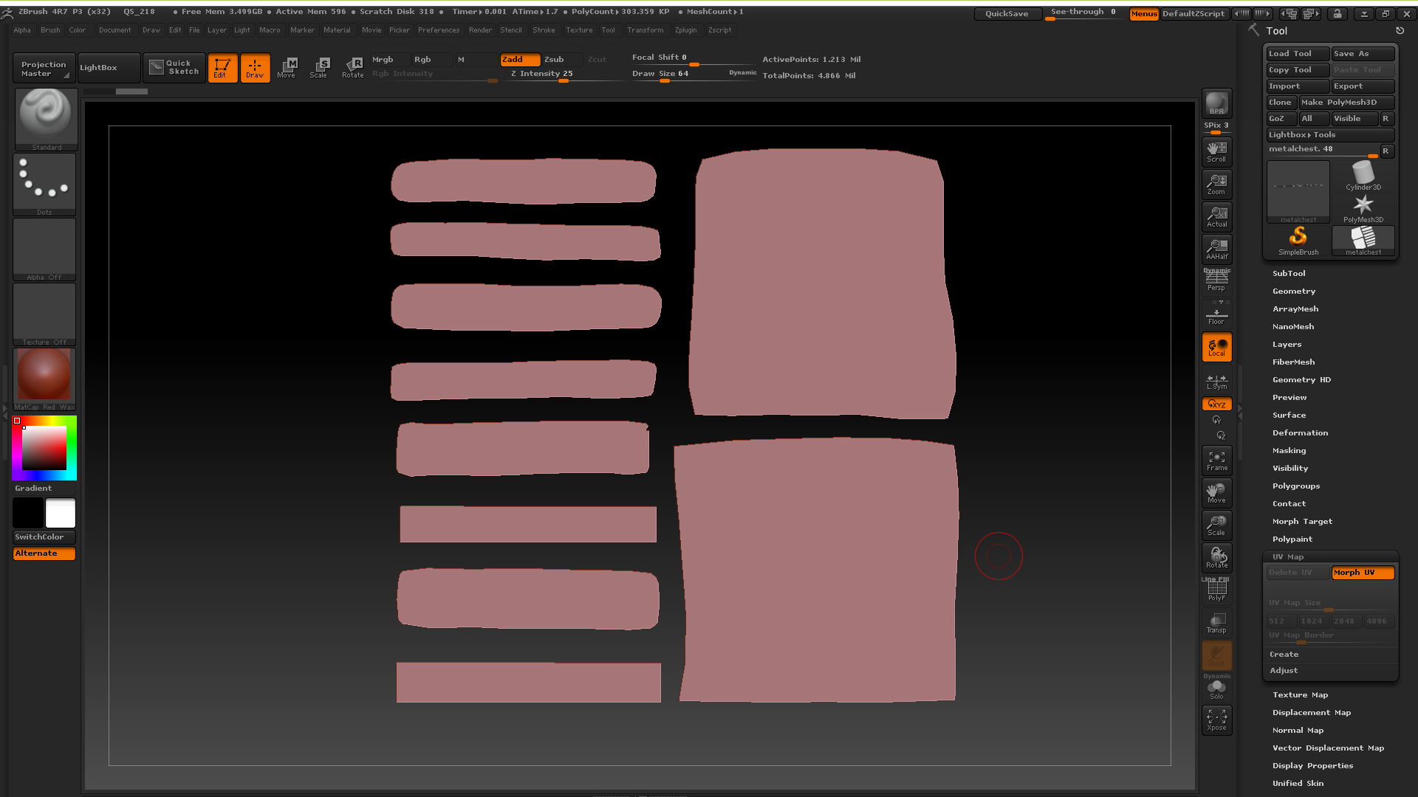This screenshot has height=797, width=1418.
Task: Open the Standard brush picker
Action: click(x=46, y=120)
